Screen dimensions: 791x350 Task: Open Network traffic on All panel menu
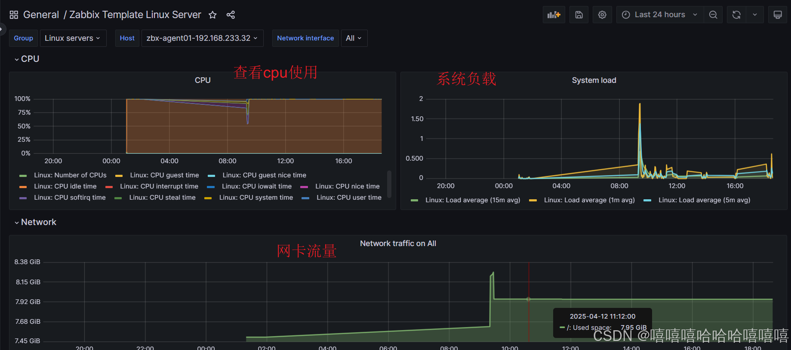coord(398,243)
